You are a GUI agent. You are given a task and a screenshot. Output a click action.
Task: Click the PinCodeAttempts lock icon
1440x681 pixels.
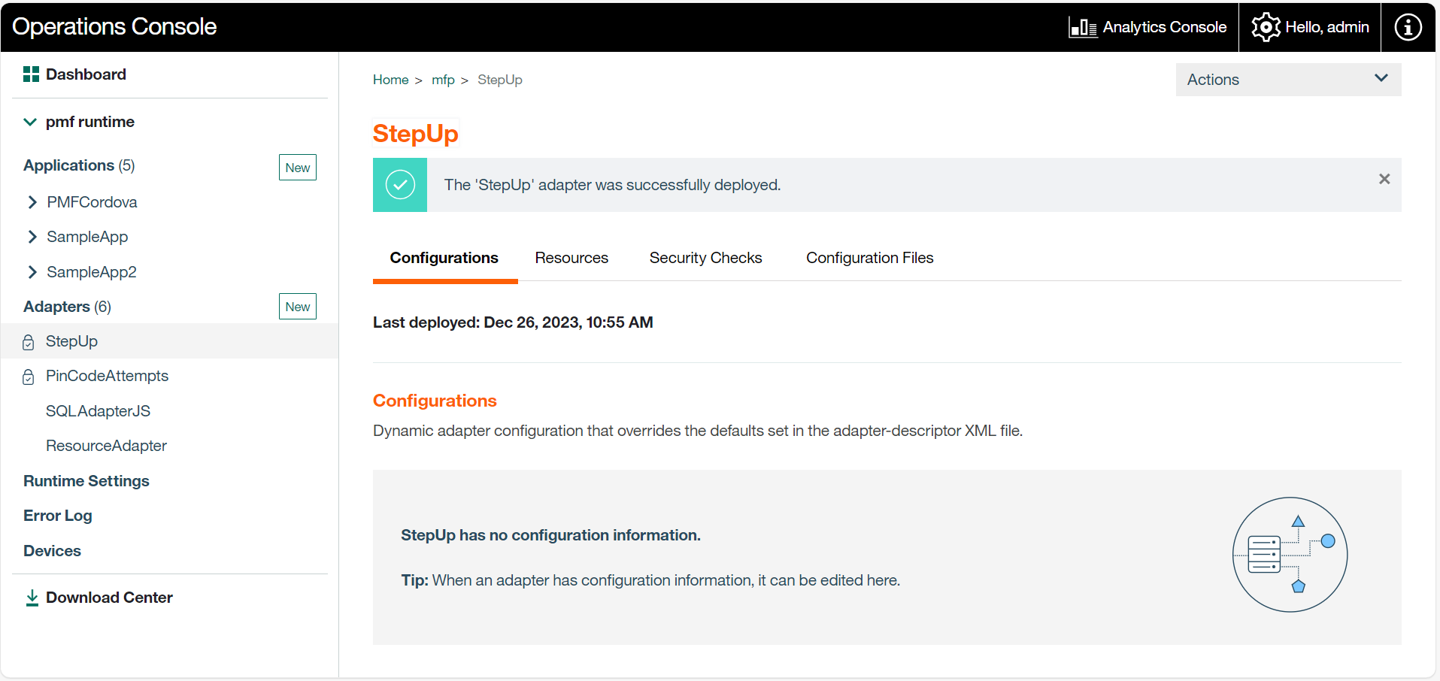coord(29,377)
